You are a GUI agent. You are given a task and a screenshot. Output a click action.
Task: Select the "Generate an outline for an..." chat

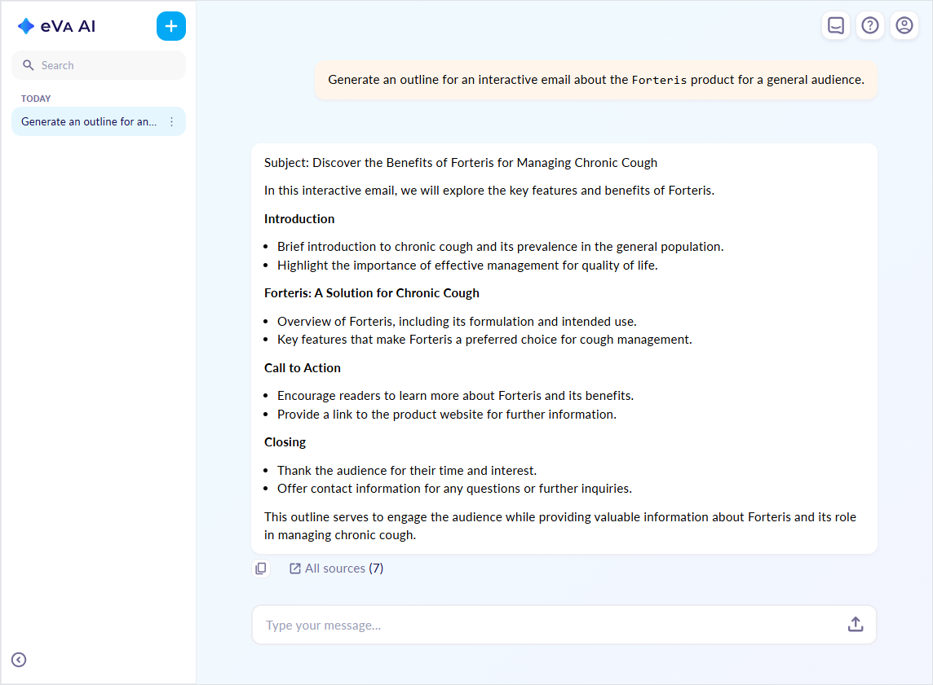point(88,122)
